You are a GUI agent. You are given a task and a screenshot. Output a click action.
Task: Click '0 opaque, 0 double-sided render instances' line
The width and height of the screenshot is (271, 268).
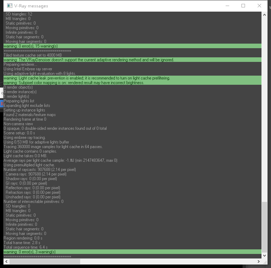[x=55, y=128]
